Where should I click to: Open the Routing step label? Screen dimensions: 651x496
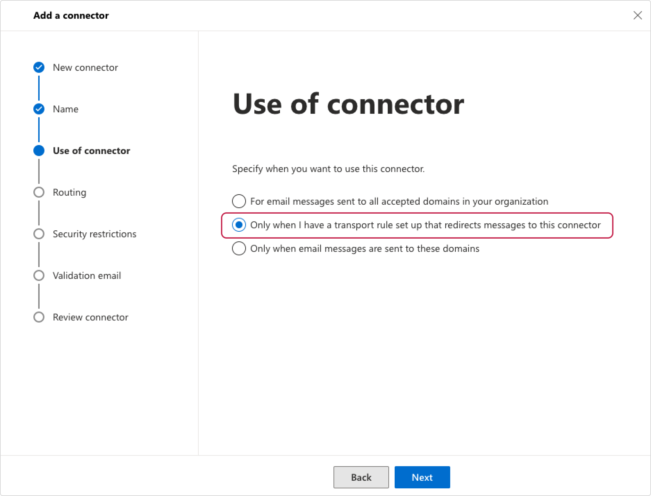(69, 193)
